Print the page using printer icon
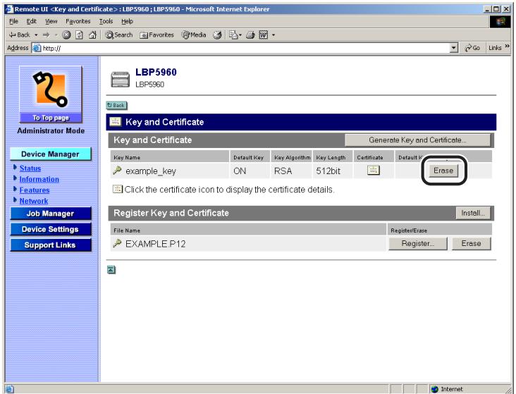The height and width of the screenshot is (394, 516). click(250, 35)
